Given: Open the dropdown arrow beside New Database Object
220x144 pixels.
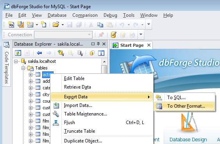Looking at the screenshot, I should [37, 25].
